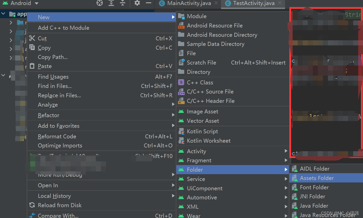Click the AIDL Folder icon
The width and height of the screenshot is (363, 218).
click(x=294, y=169)
